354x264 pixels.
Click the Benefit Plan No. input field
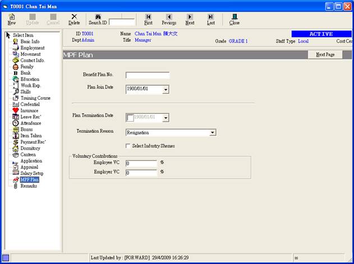(x=148, y=75)
